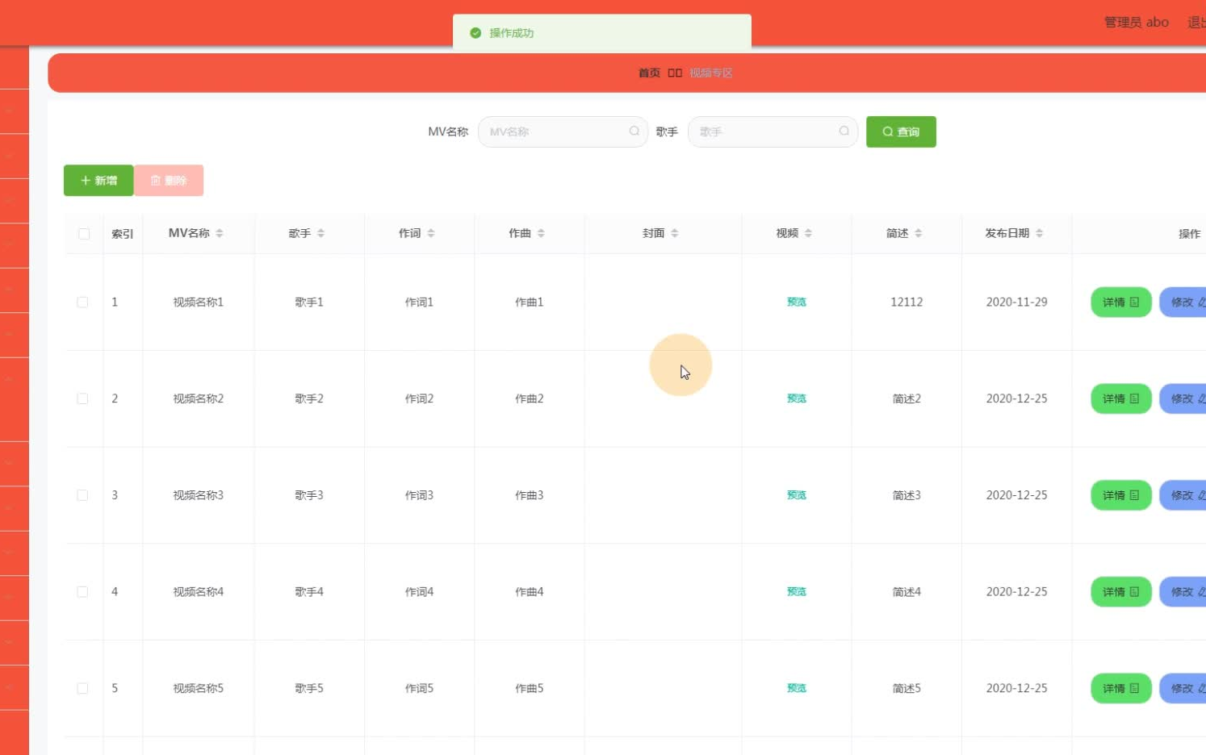The image size is (1206, 755).
Task: Select the cell 歌手2
Action: click(309, 398)
